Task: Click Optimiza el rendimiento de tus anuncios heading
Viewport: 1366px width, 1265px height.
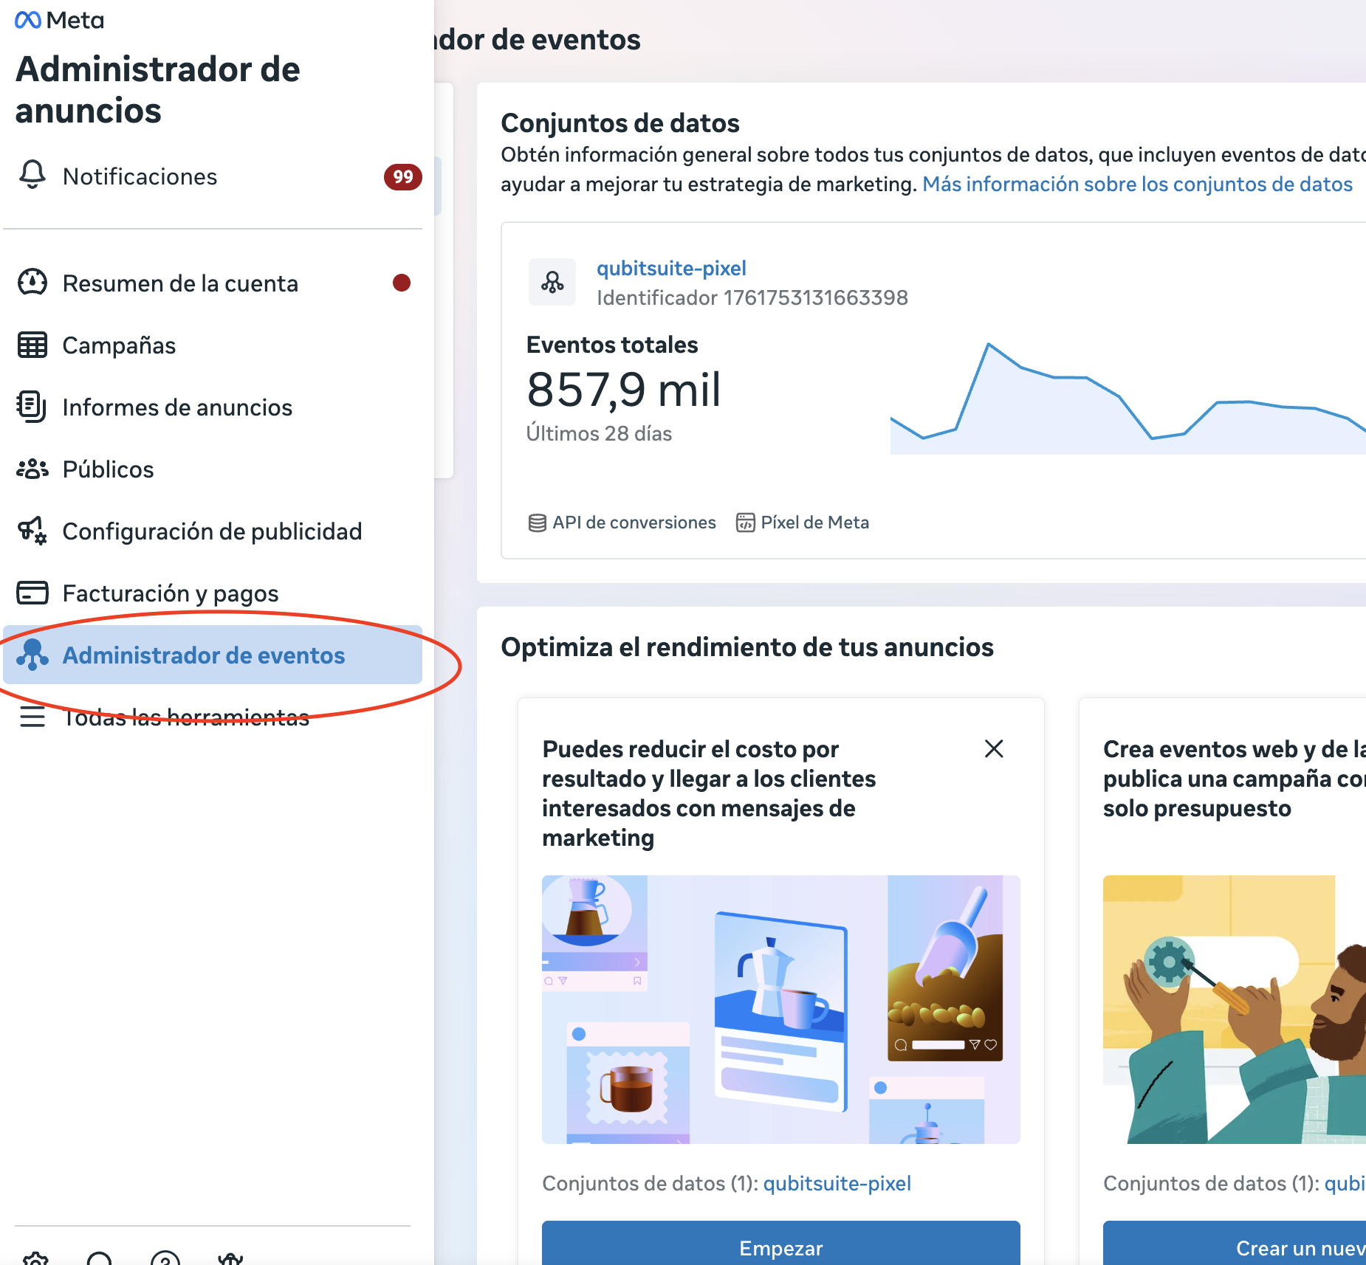Action: click(x=747, y=647)
